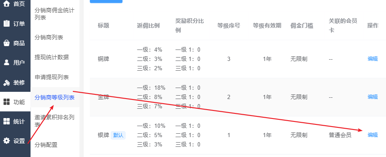Open the 商品 main menu item
Viewport: 386px width, 157px height.
[15, 43]
